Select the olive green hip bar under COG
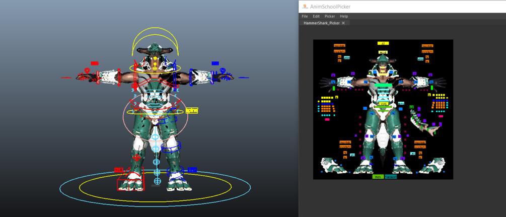The width and height of the screenshot is (506, 217). [x=383, y=107]
